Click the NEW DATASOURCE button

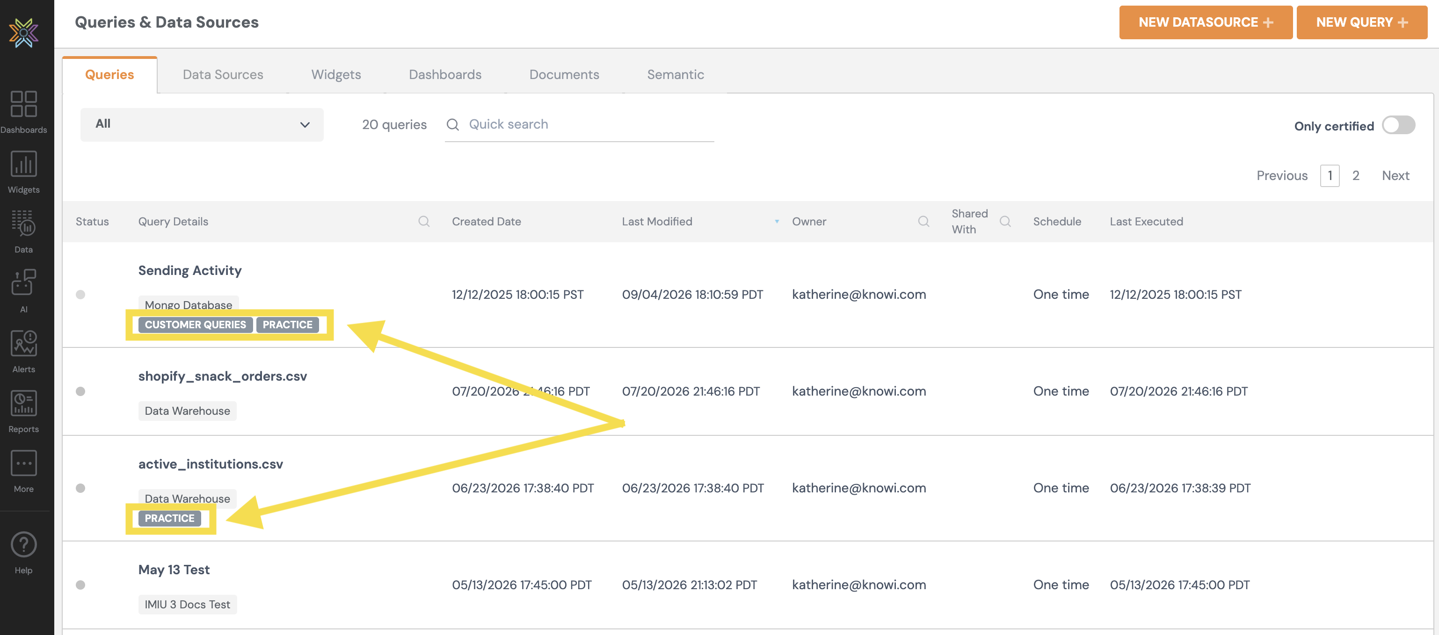point(1206,22)
